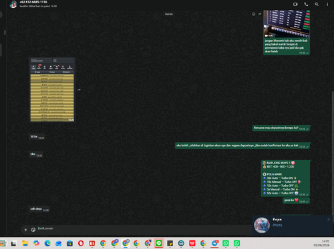Image resolution: width=334 pixels, height=249 pixels.
Task: Open the red WPS Office taskbar icon
Action: 192,243
